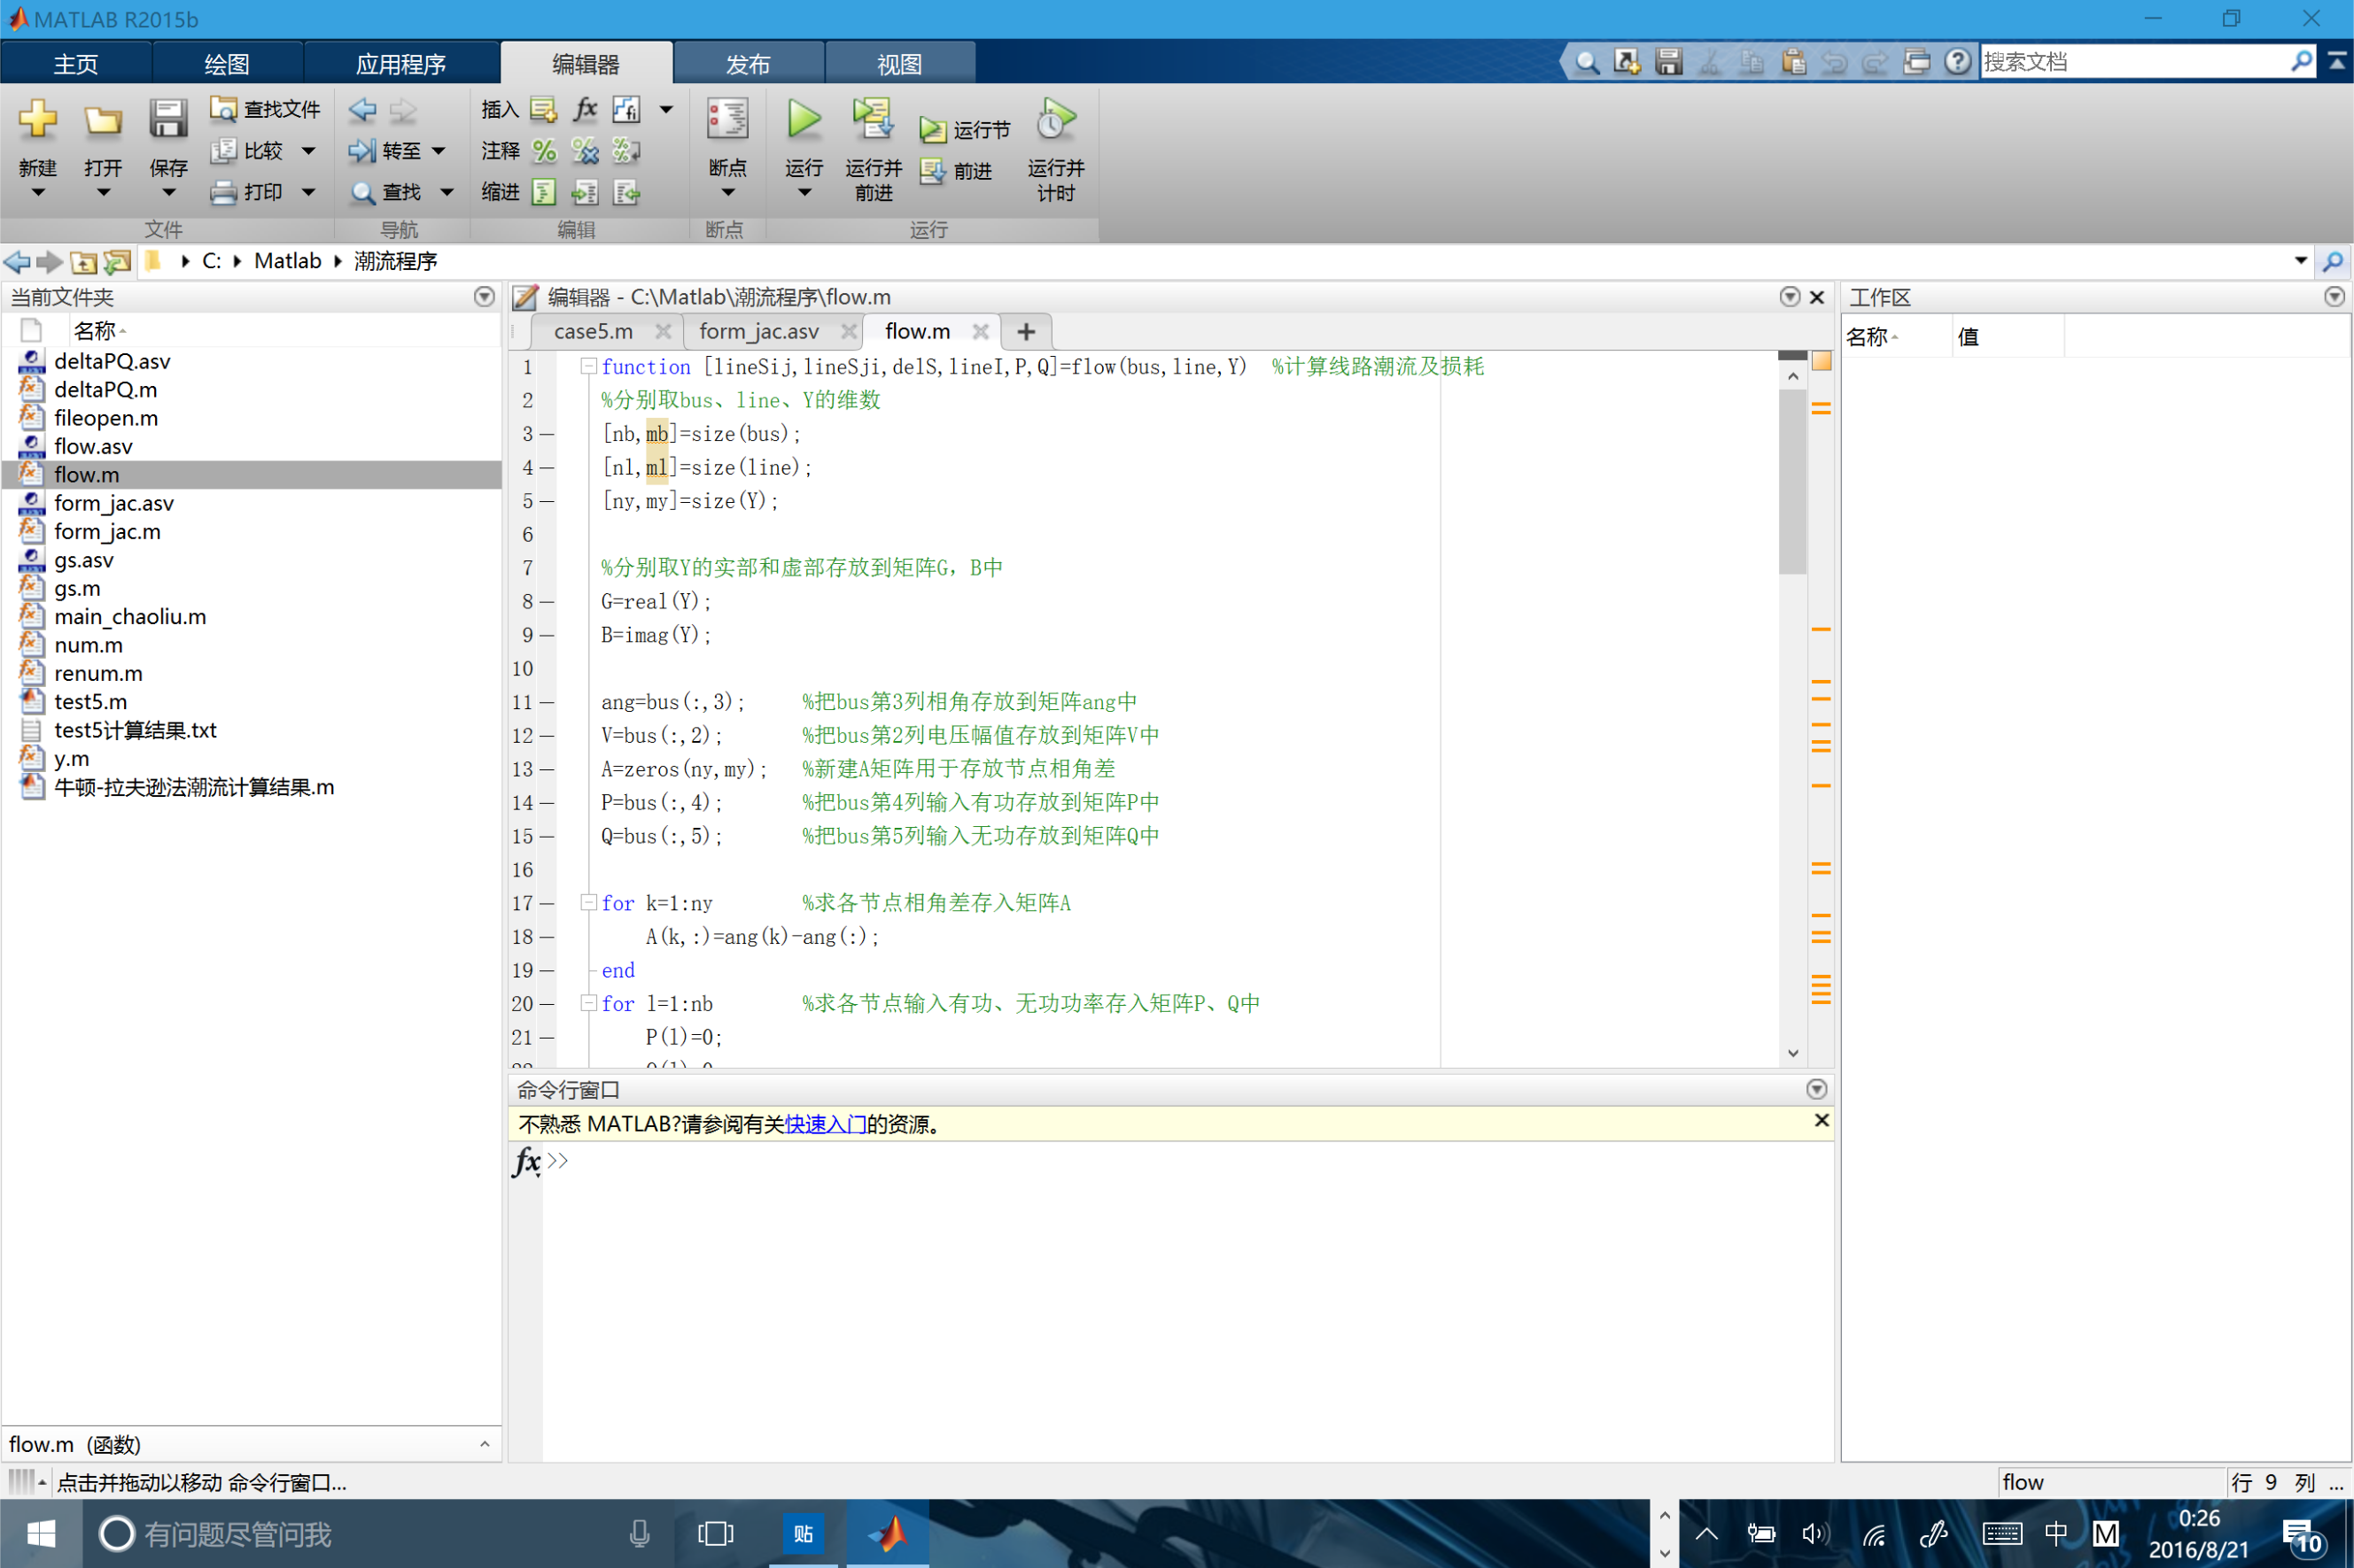This screenshot has width=2354, height=1568.
Task: Click the Find Files (查找文件) button
Action: click(266, 109)
